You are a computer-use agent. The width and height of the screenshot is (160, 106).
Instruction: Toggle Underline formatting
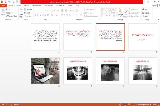(40, 15)
